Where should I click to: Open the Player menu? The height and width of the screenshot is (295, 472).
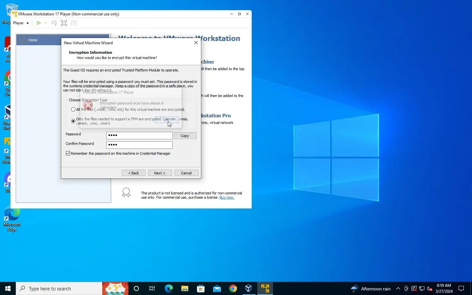(x=21, y=23)
